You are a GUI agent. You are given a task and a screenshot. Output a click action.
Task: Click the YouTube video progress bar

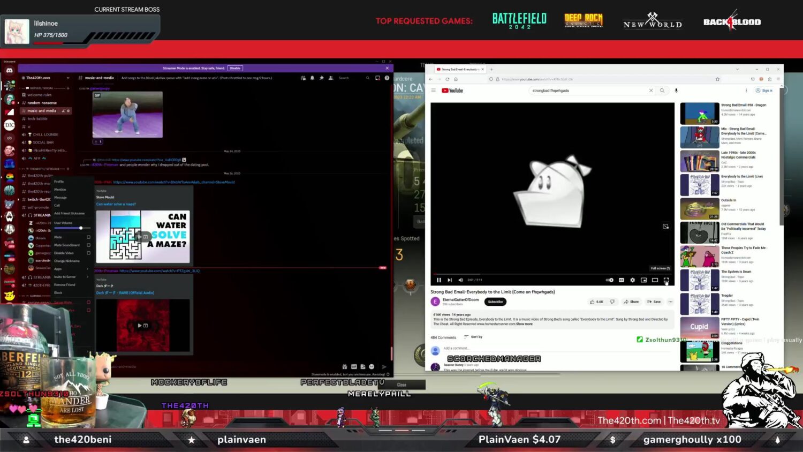pyautogui.click(x=552, y=274)
